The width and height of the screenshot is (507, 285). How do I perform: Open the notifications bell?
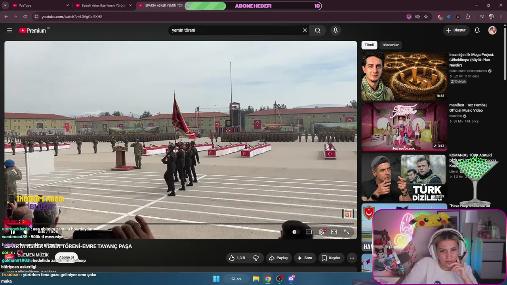(477, 30)
